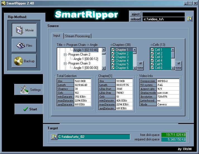
Task: Deselect cells with the none button
Action: pyautogui.click(x=179, y=68)
